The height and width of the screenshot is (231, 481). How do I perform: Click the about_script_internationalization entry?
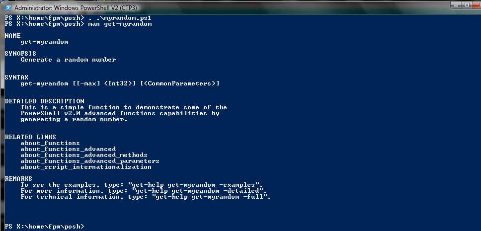[86, 167]
